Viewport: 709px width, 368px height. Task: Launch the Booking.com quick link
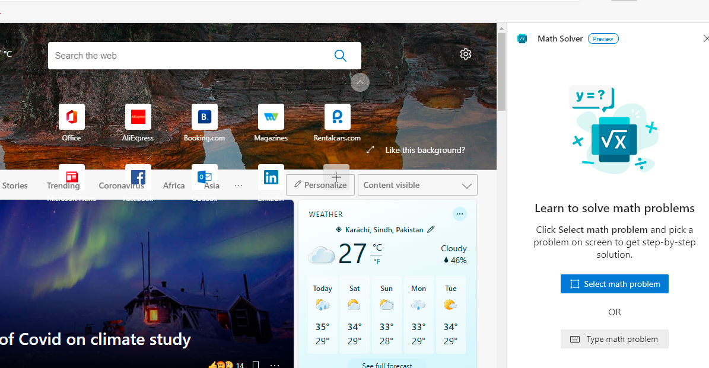pyautogui.click(x=204, y=117)
